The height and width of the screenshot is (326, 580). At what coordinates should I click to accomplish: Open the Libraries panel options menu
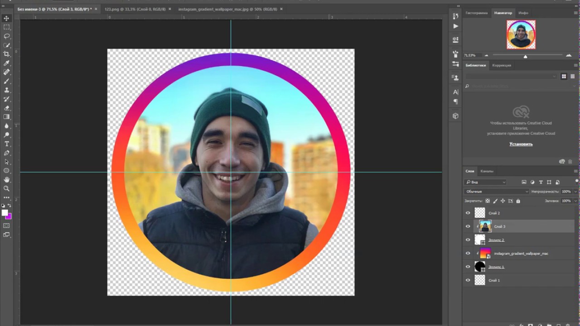(575, 65)
